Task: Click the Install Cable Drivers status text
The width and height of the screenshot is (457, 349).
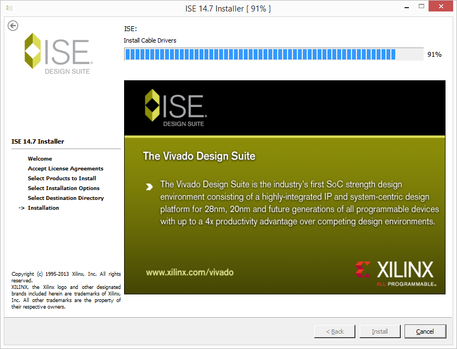Action: pos(150,40)
